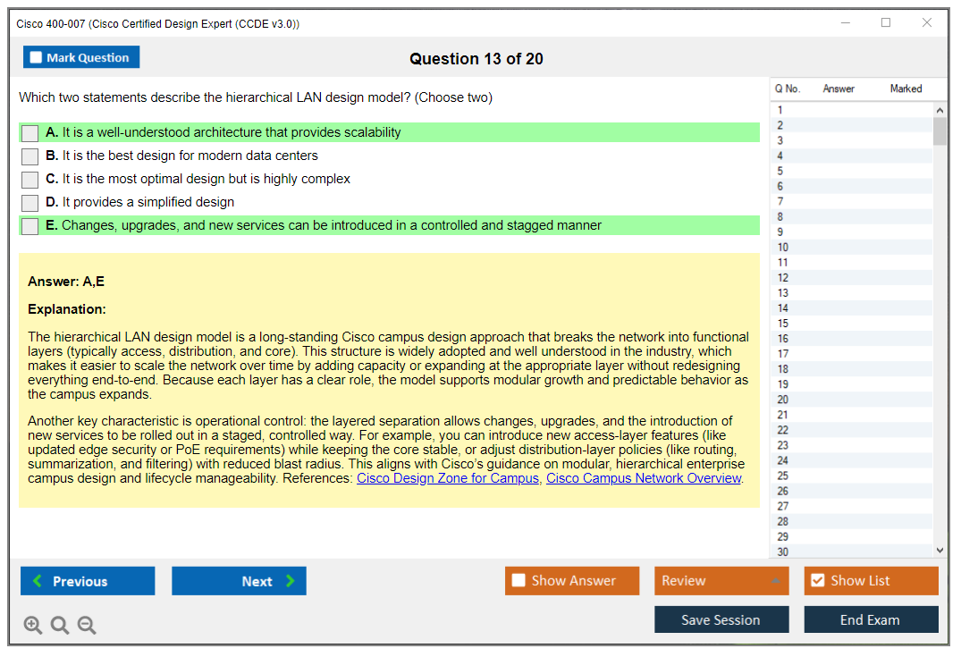Tick the checkbox for answer A
The width and height of the screenshot is (961, 657).
click(x=30, y=133)
